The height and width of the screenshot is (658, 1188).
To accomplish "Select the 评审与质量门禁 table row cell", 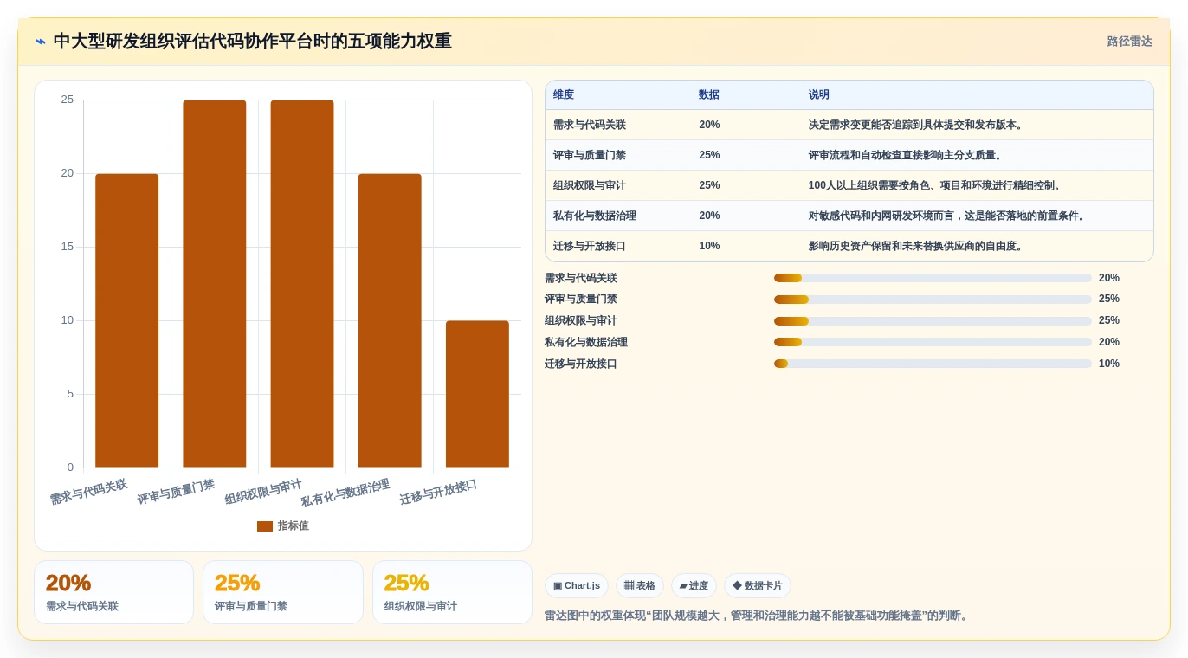I will coord(590,155).
